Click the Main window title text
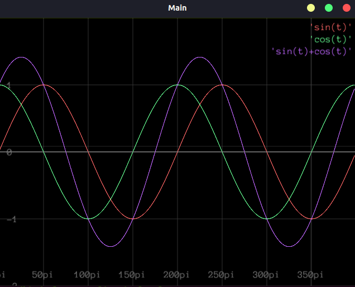 click(177, 8)
